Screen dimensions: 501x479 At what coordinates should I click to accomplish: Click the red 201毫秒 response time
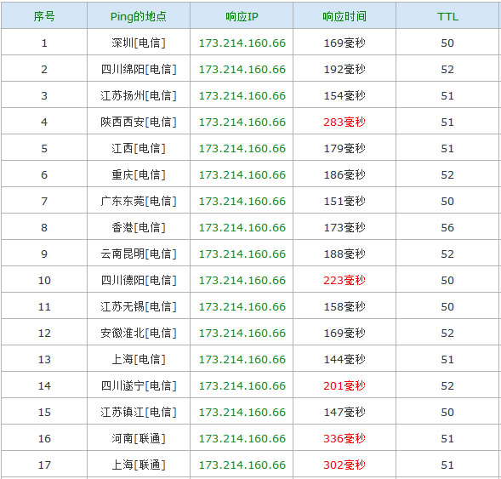point(344,385)
